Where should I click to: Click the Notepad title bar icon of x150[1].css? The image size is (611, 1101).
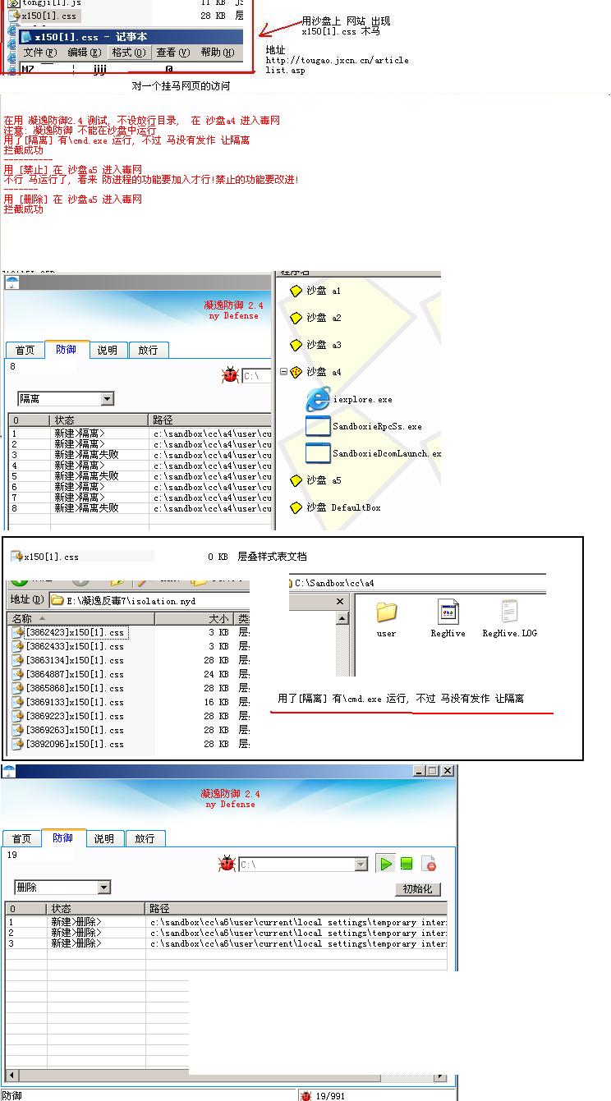26,37
